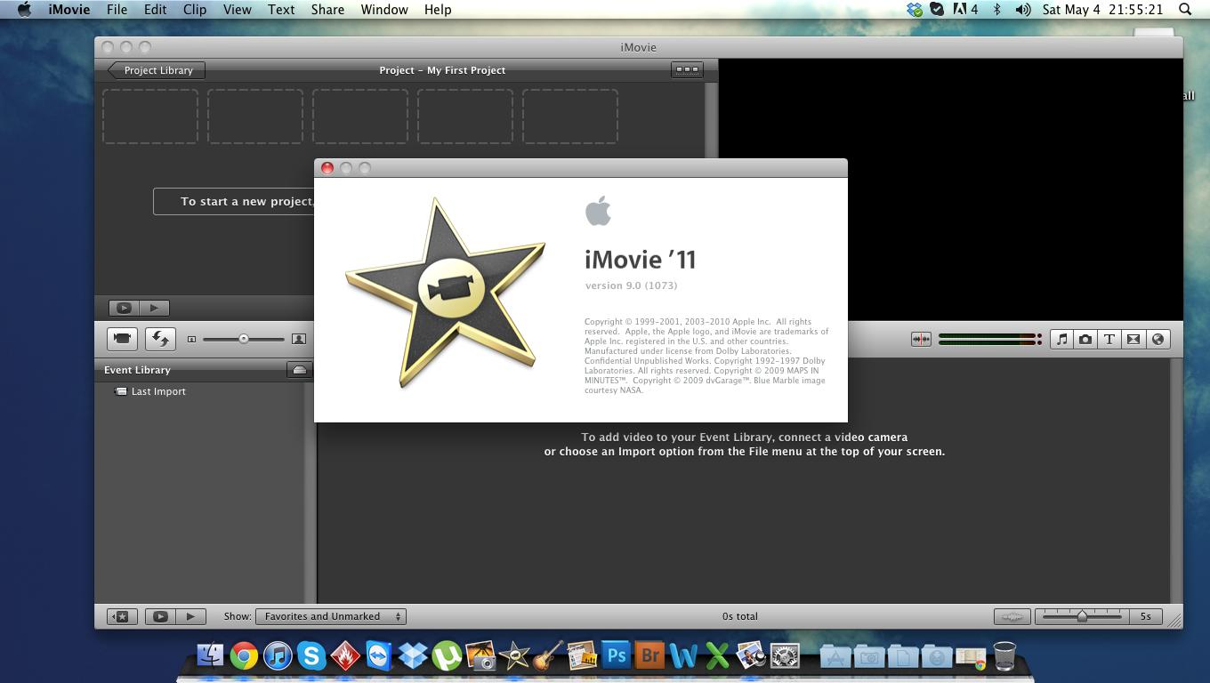This screenshot has height=683, width=1210.
Task: Show or hide the Events list star button
Action: click(x=122, y=616)
